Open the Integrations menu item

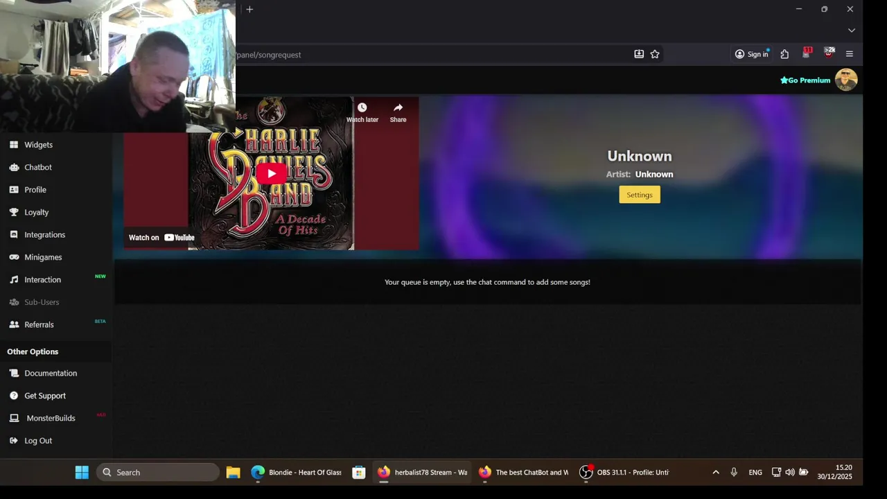coord(44,235)
